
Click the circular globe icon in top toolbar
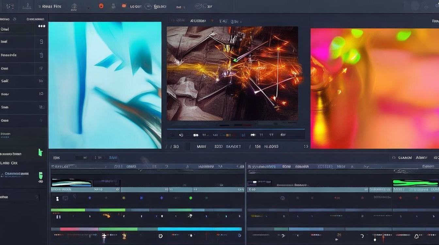(x=148, y=6)
